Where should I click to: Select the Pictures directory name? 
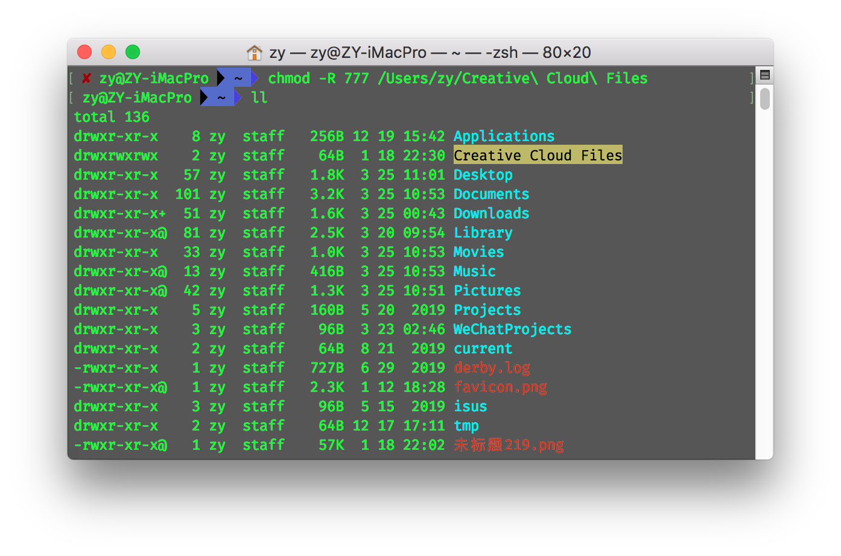point(487,291)
